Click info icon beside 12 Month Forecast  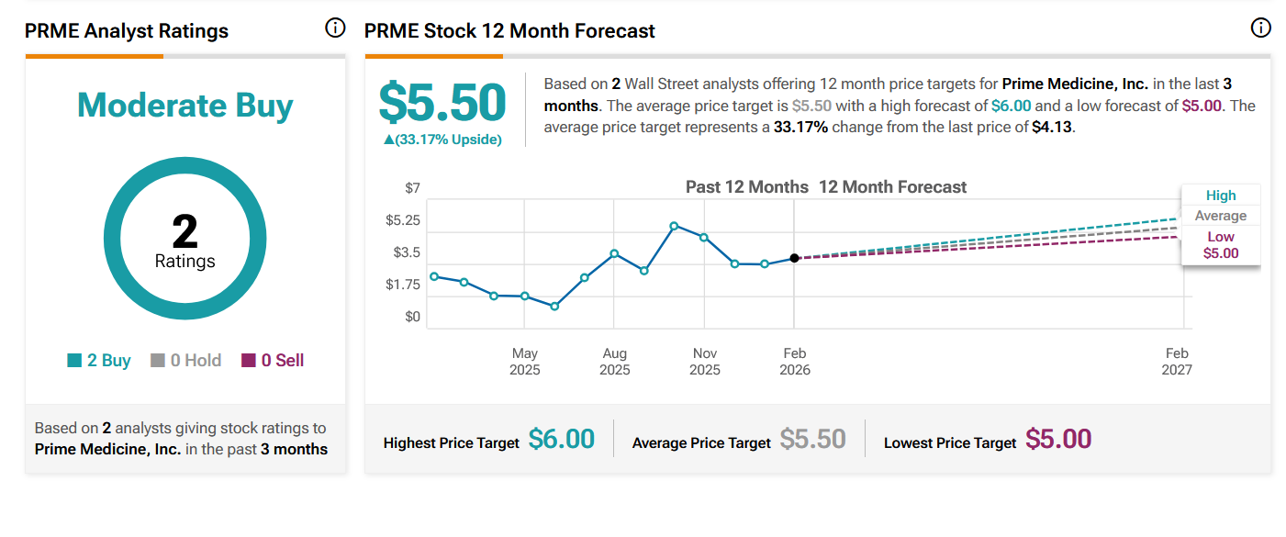click(1261, 28)
